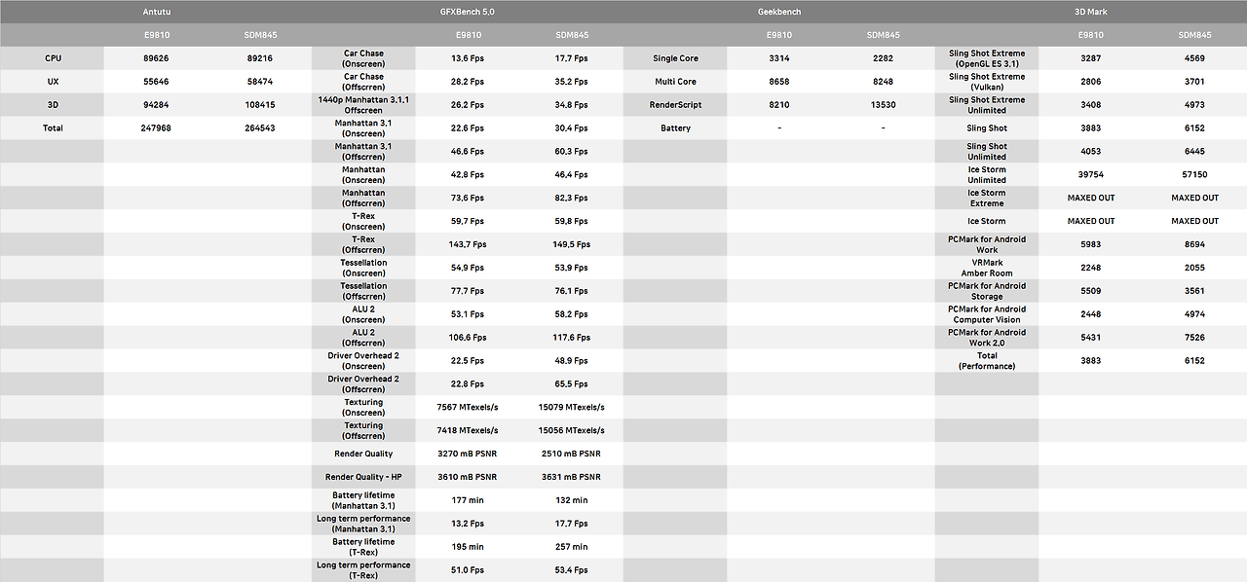
Task: Select the Antutu total 247968
Action: pyautogui.click(x=156, y=128)
